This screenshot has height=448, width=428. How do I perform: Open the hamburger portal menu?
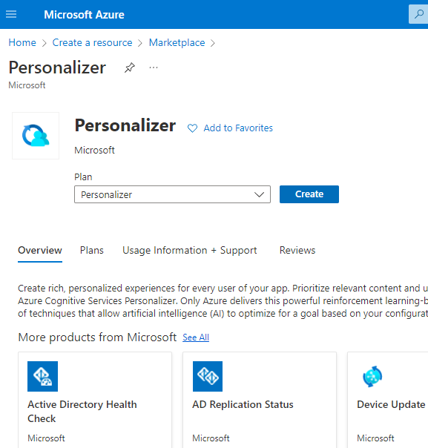tap(11, 14)
